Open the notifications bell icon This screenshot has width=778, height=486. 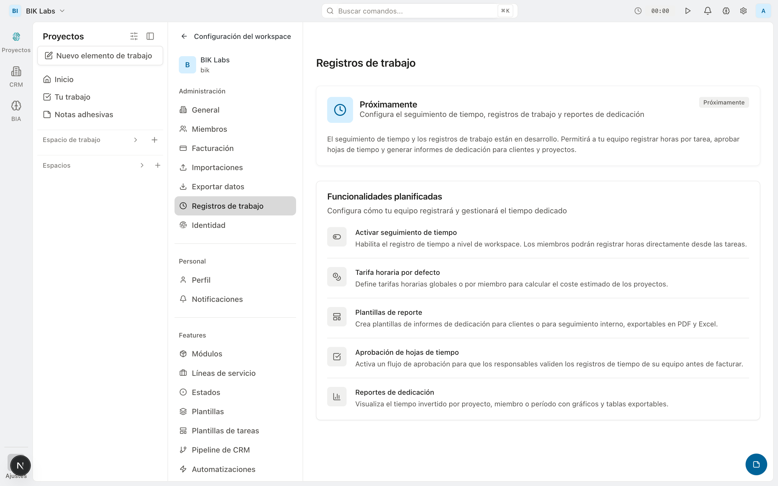[707, 11]
